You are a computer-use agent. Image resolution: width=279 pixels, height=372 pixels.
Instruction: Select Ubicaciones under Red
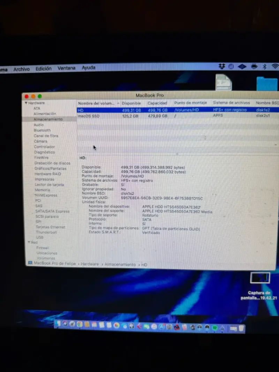(x=47, y=253)
